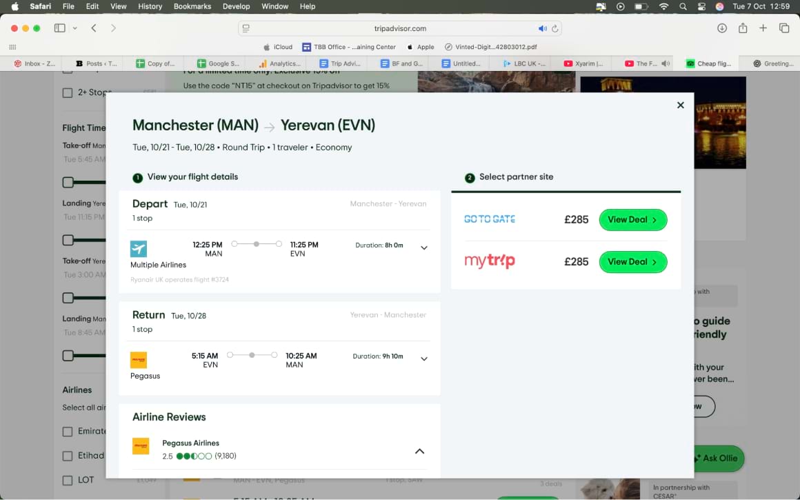Tick the LOT airline checkbox
Screen dimensions: 800x500
click(x=68, y=480)
